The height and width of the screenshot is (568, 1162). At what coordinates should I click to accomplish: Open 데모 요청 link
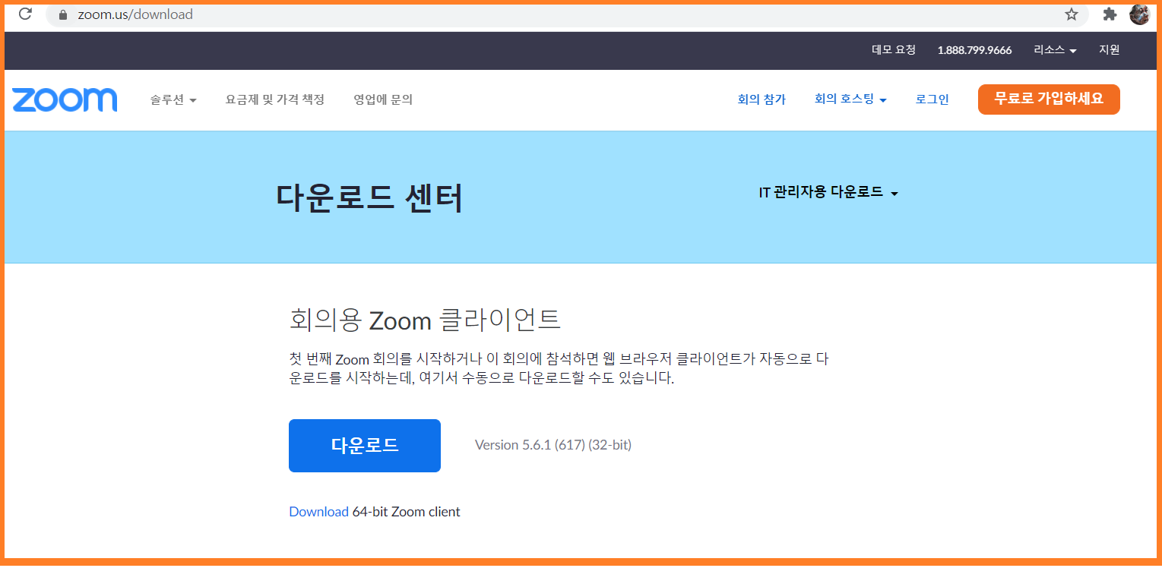click(x=894, y=49)
